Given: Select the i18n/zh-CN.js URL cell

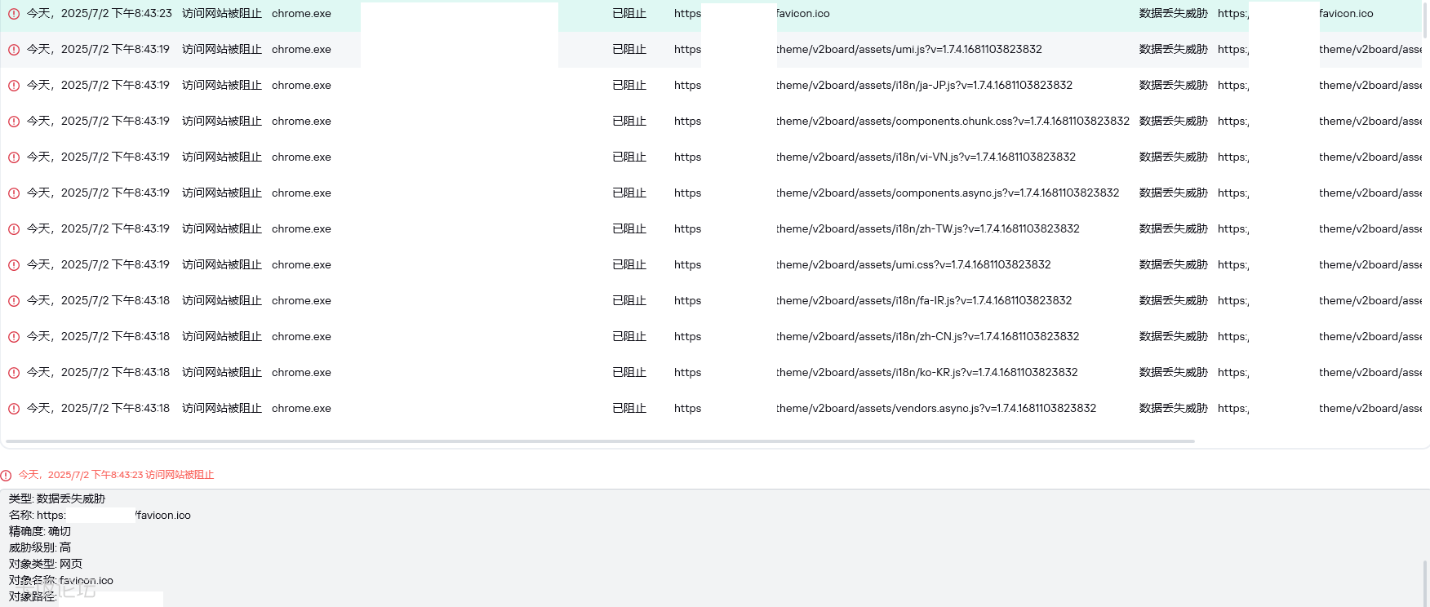Looking at the screenshot, I should [927, 336].
